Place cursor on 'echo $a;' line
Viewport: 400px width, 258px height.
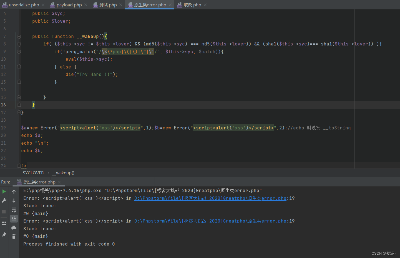coord(32,136)
